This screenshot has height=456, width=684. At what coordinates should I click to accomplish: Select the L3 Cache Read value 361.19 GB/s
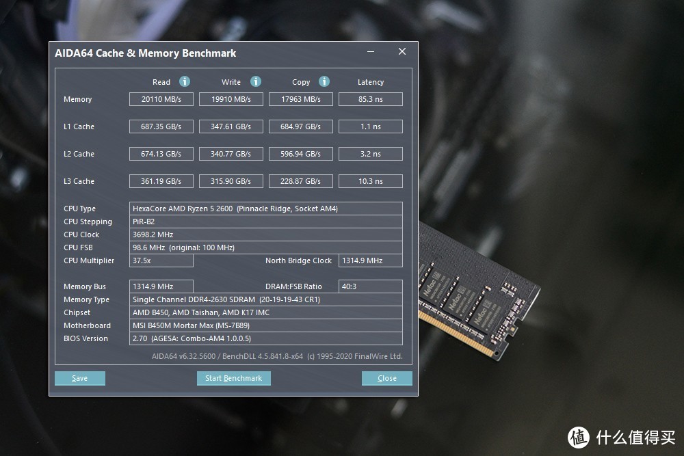(161, 181)
